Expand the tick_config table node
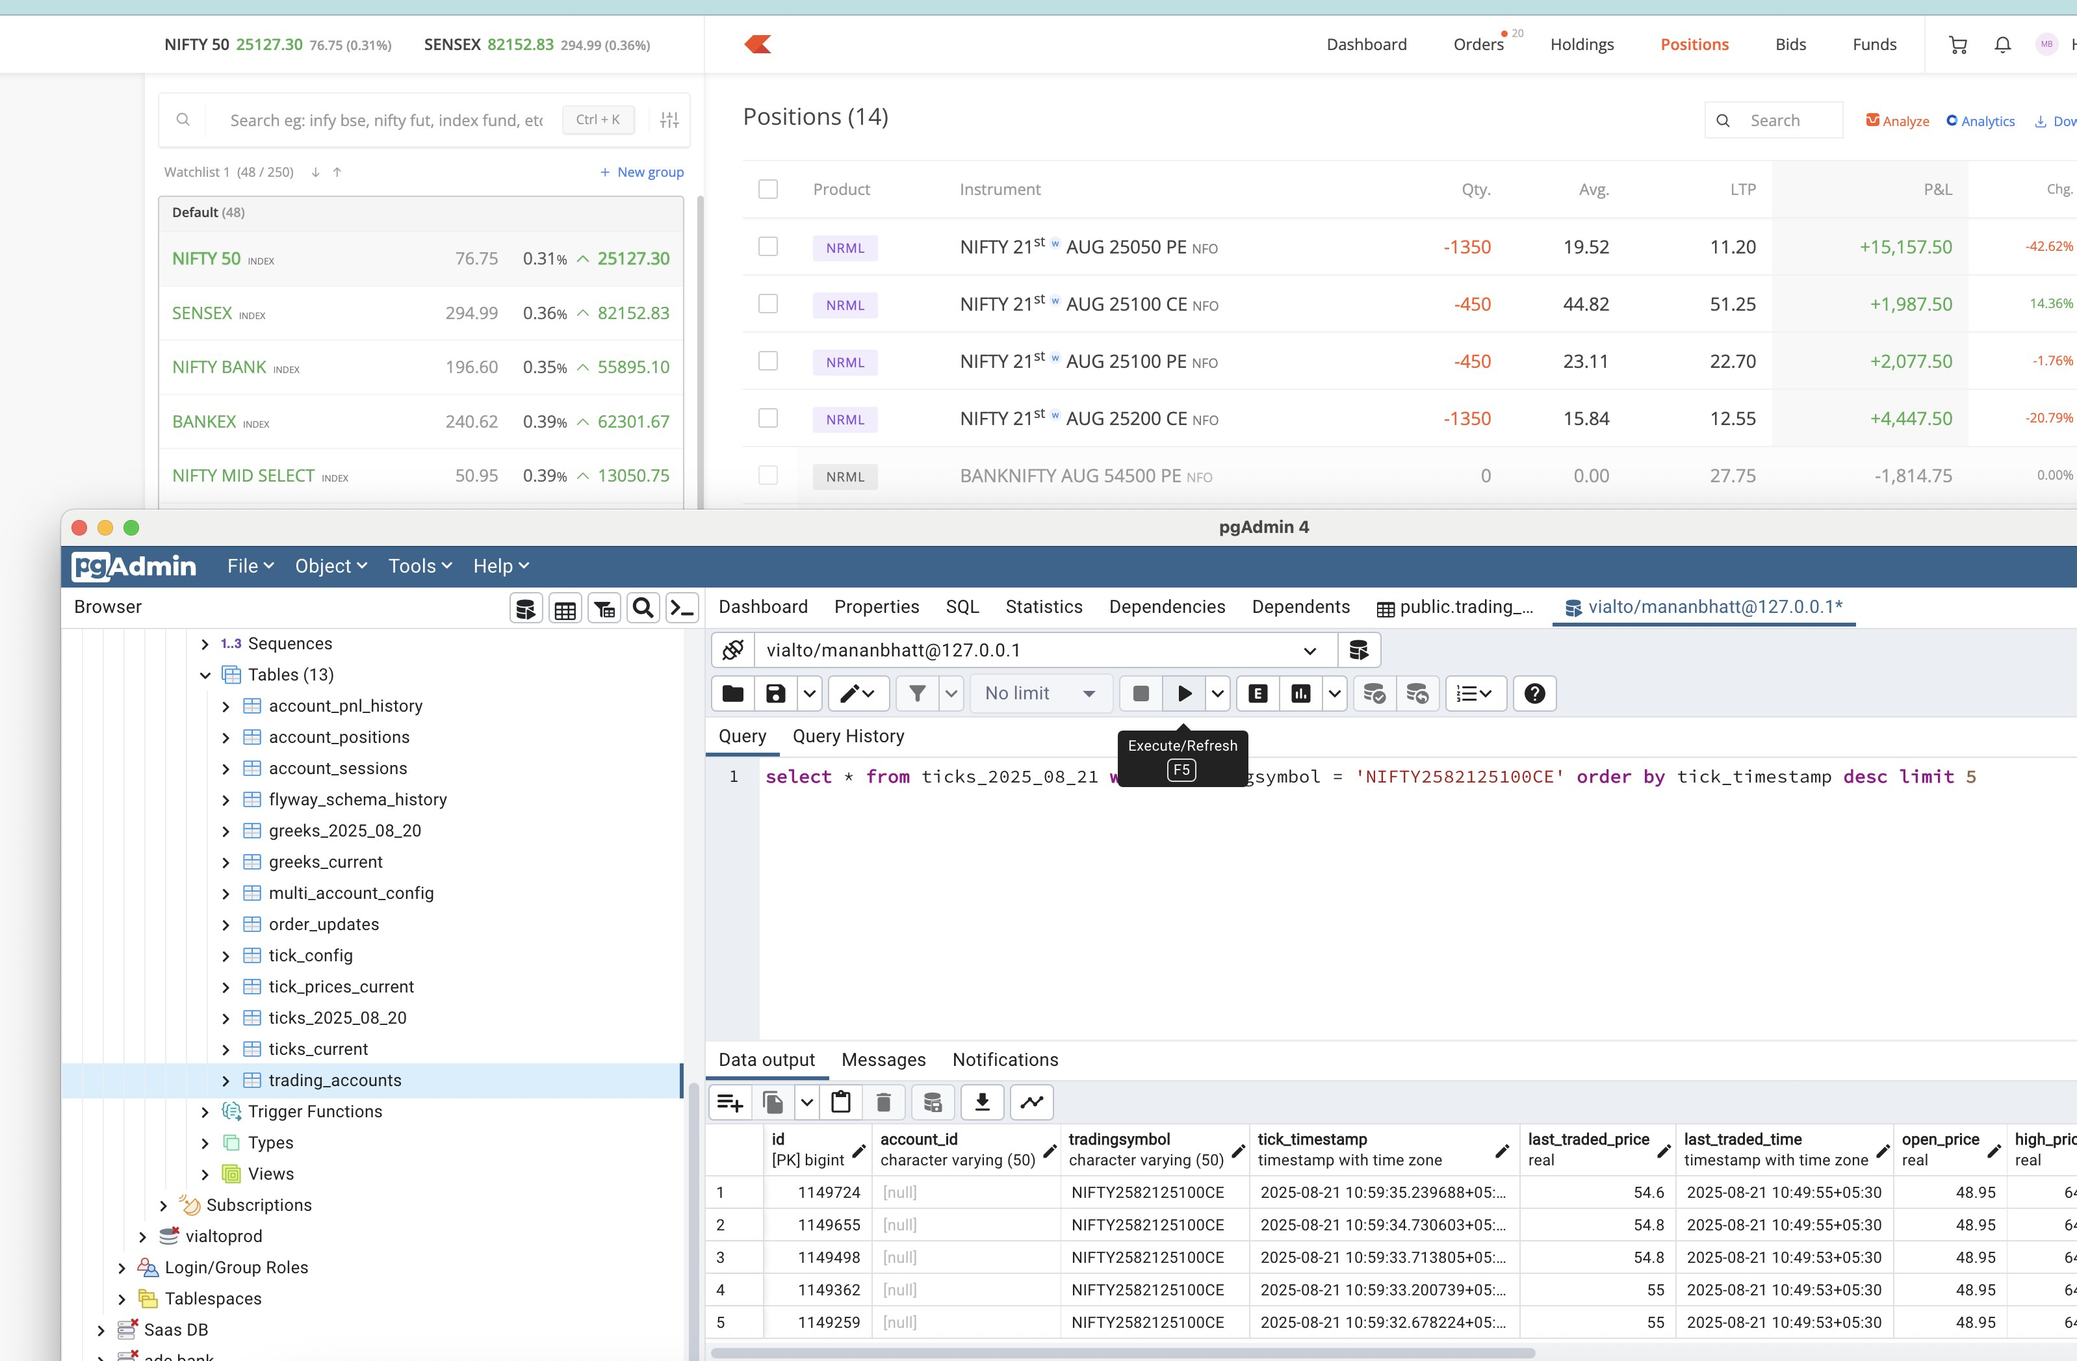Image resolution: width=2077 pixels, height=1361 pixels. 226,956
